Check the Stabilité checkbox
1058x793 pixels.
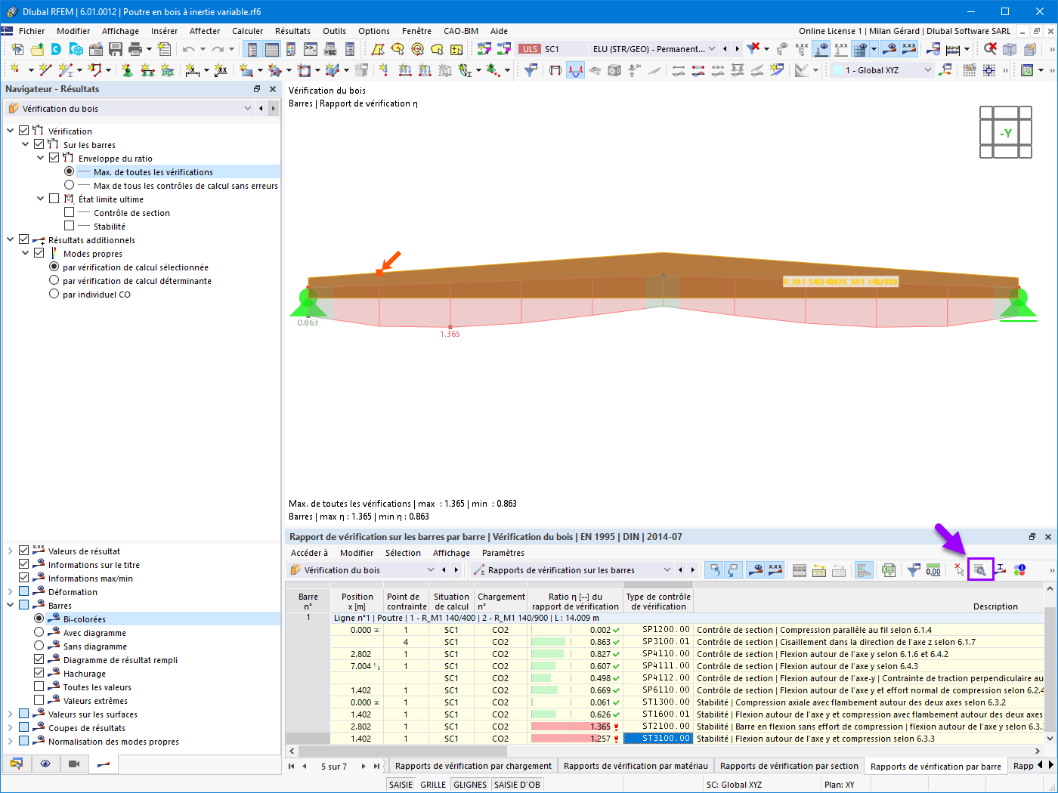tap(69, 226)
